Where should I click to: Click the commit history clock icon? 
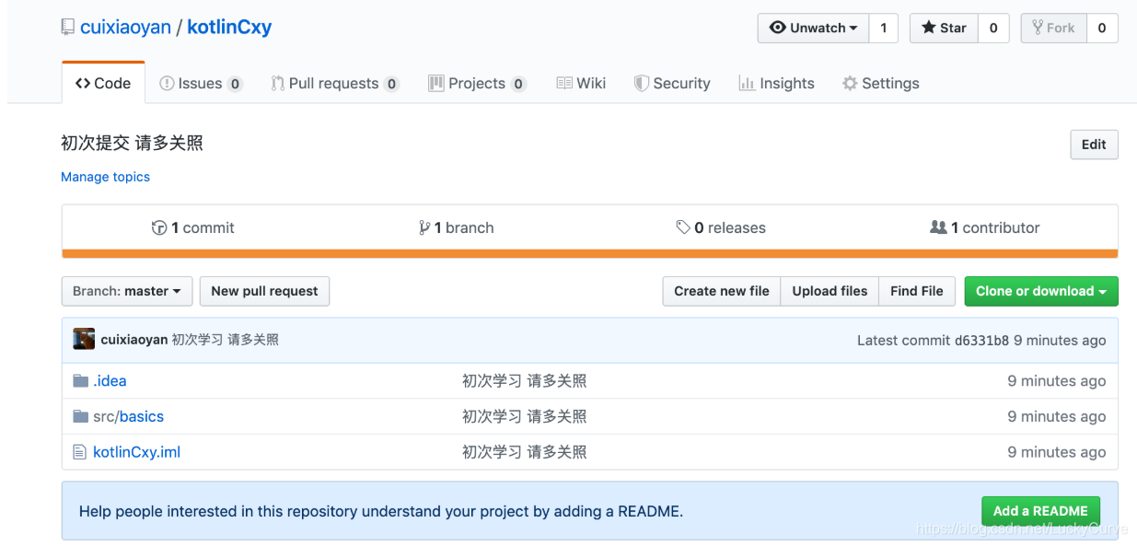(x=159, y=227)
